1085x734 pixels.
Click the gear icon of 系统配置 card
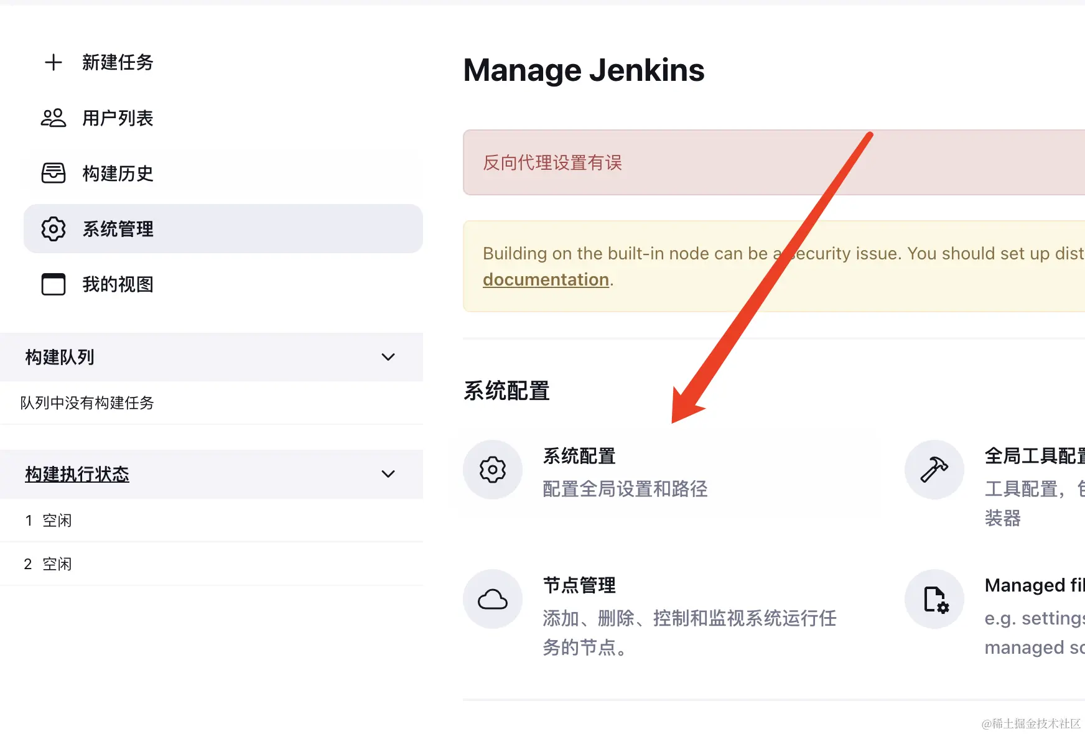click(x=493, y=470)
